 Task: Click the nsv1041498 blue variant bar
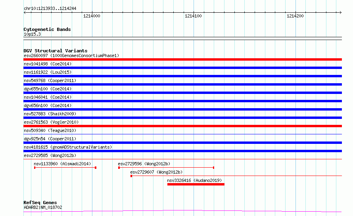[182, 68]
